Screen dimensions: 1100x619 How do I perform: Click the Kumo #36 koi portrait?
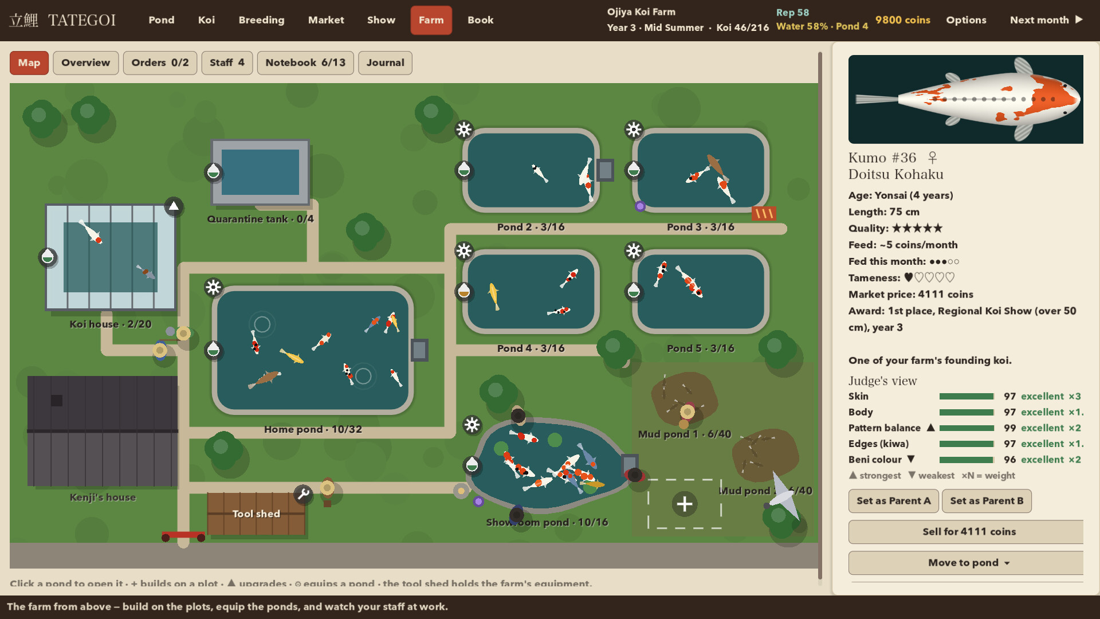point(965,99)
